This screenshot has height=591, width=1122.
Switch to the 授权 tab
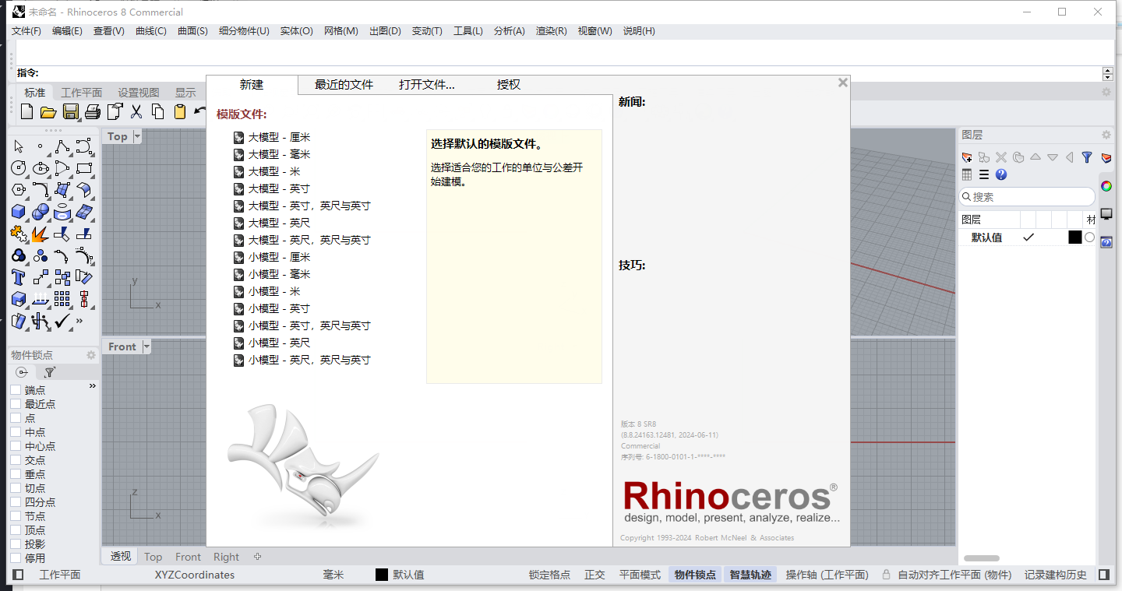(x=509, y=84)
